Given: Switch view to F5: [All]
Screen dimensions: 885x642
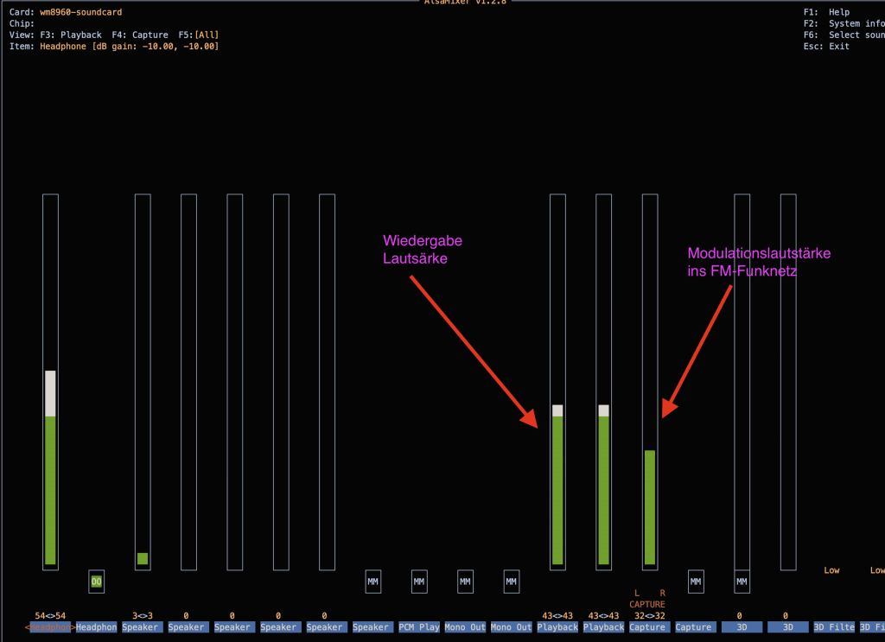Looking at the screenshot, I should coord(199,35).
